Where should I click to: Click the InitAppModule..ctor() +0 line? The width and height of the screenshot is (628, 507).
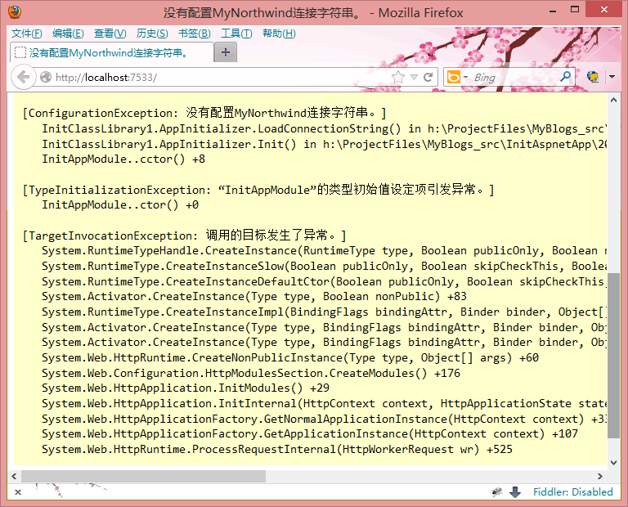coord(120,204)
